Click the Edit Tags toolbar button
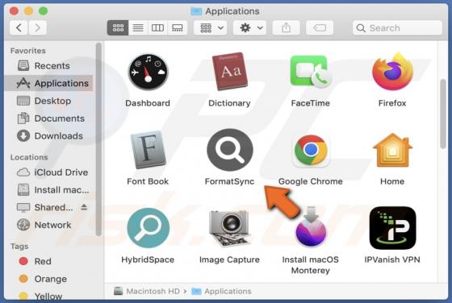Screen dimensions: 452x303 point(320,28)
